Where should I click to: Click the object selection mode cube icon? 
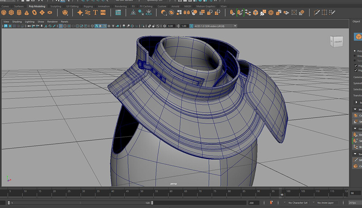(x=358, y=37)
